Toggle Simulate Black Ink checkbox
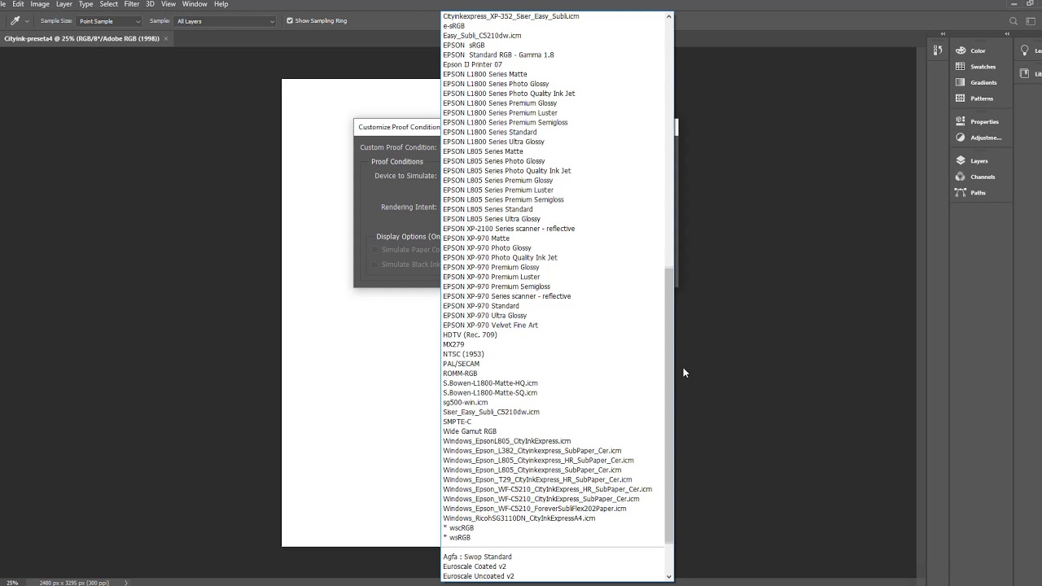The height and width of the screenshot is (586, 1042). point(375,265)
